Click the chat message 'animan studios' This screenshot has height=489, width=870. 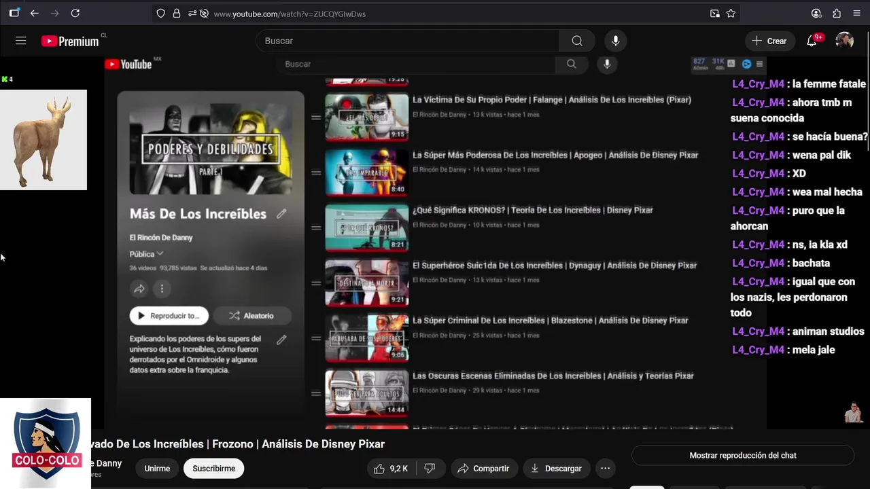tap(829, 331)
